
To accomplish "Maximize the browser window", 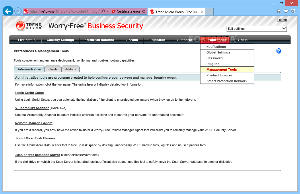I will (281, 3).
